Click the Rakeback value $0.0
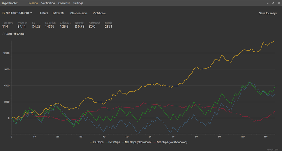The width and height of the screenshot is (282, 151). tap(92, 27)
